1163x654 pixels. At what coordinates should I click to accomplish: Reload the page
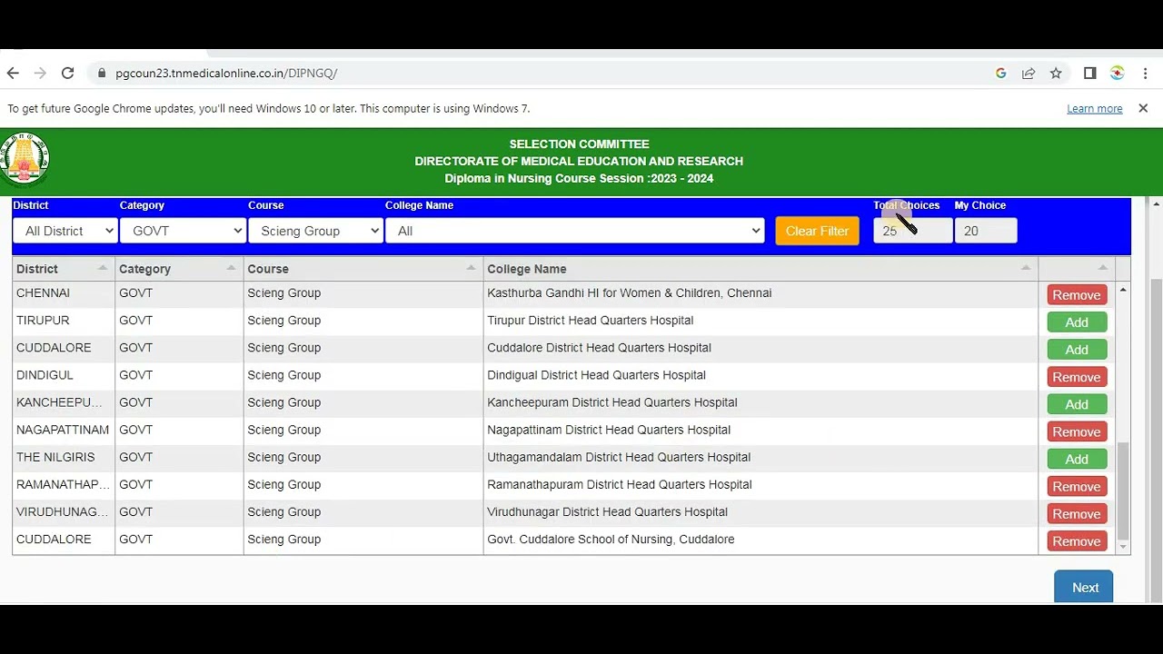pos(67,74)
